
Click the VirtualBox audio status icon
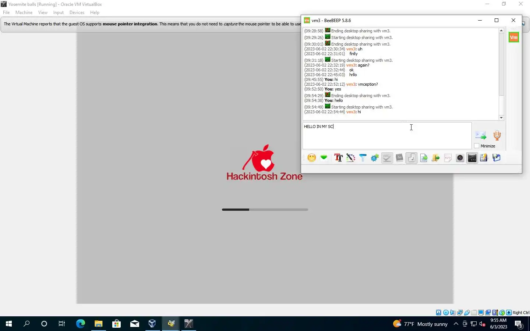[x=453, y=313]
